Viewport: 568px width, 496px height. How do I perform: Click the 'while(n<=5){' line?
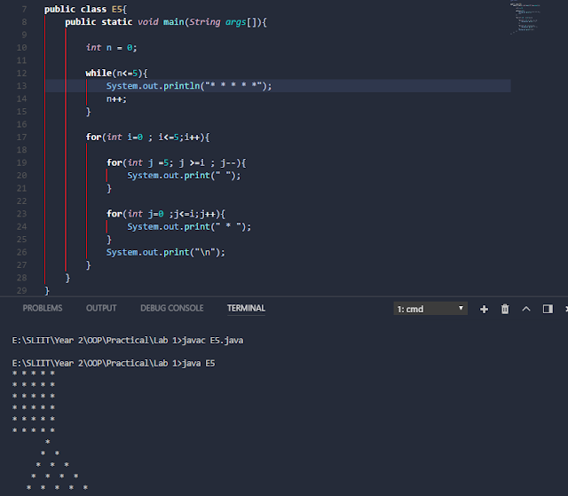[116, 74]
